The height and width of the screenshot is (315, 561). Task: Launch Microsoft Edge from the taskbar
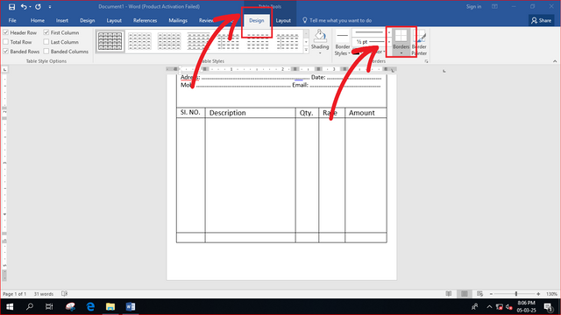[90, 307]
